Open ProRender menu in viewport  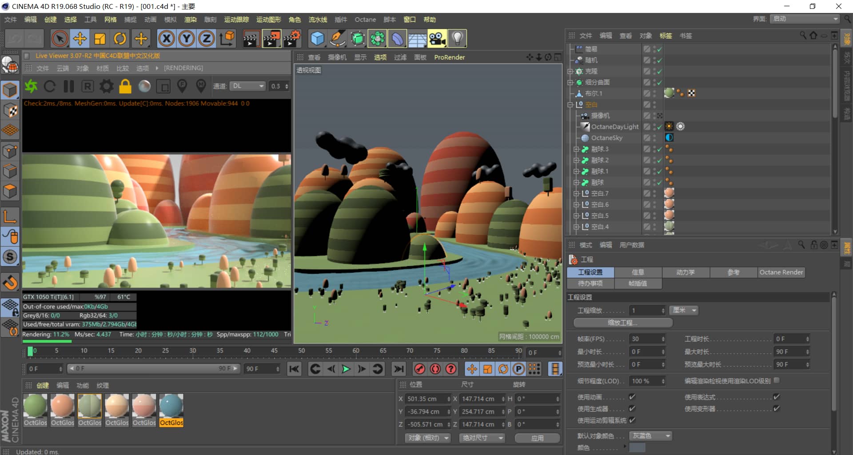pyautogui.click(x=449, y=57)
